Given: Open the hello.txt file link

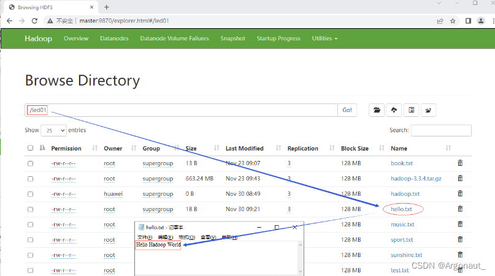Looking at the screenshot, I should click(x=401, y=209).
